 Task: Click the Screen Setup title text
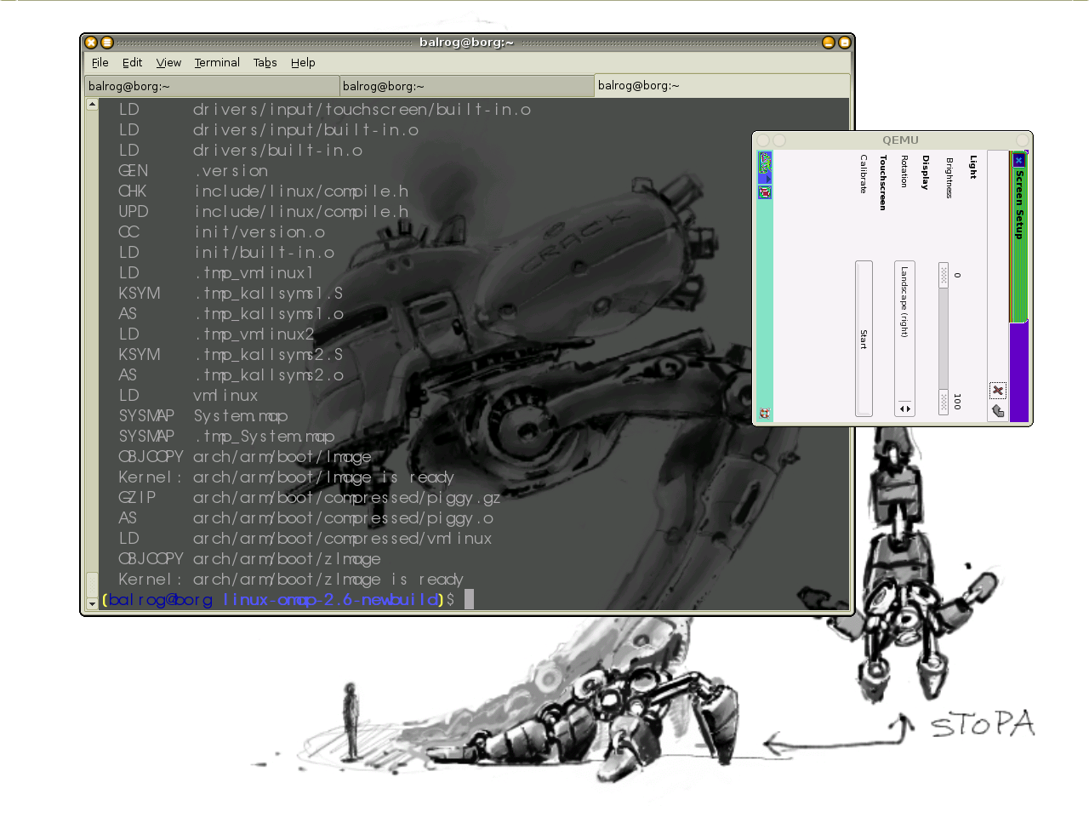point(1018,204)
